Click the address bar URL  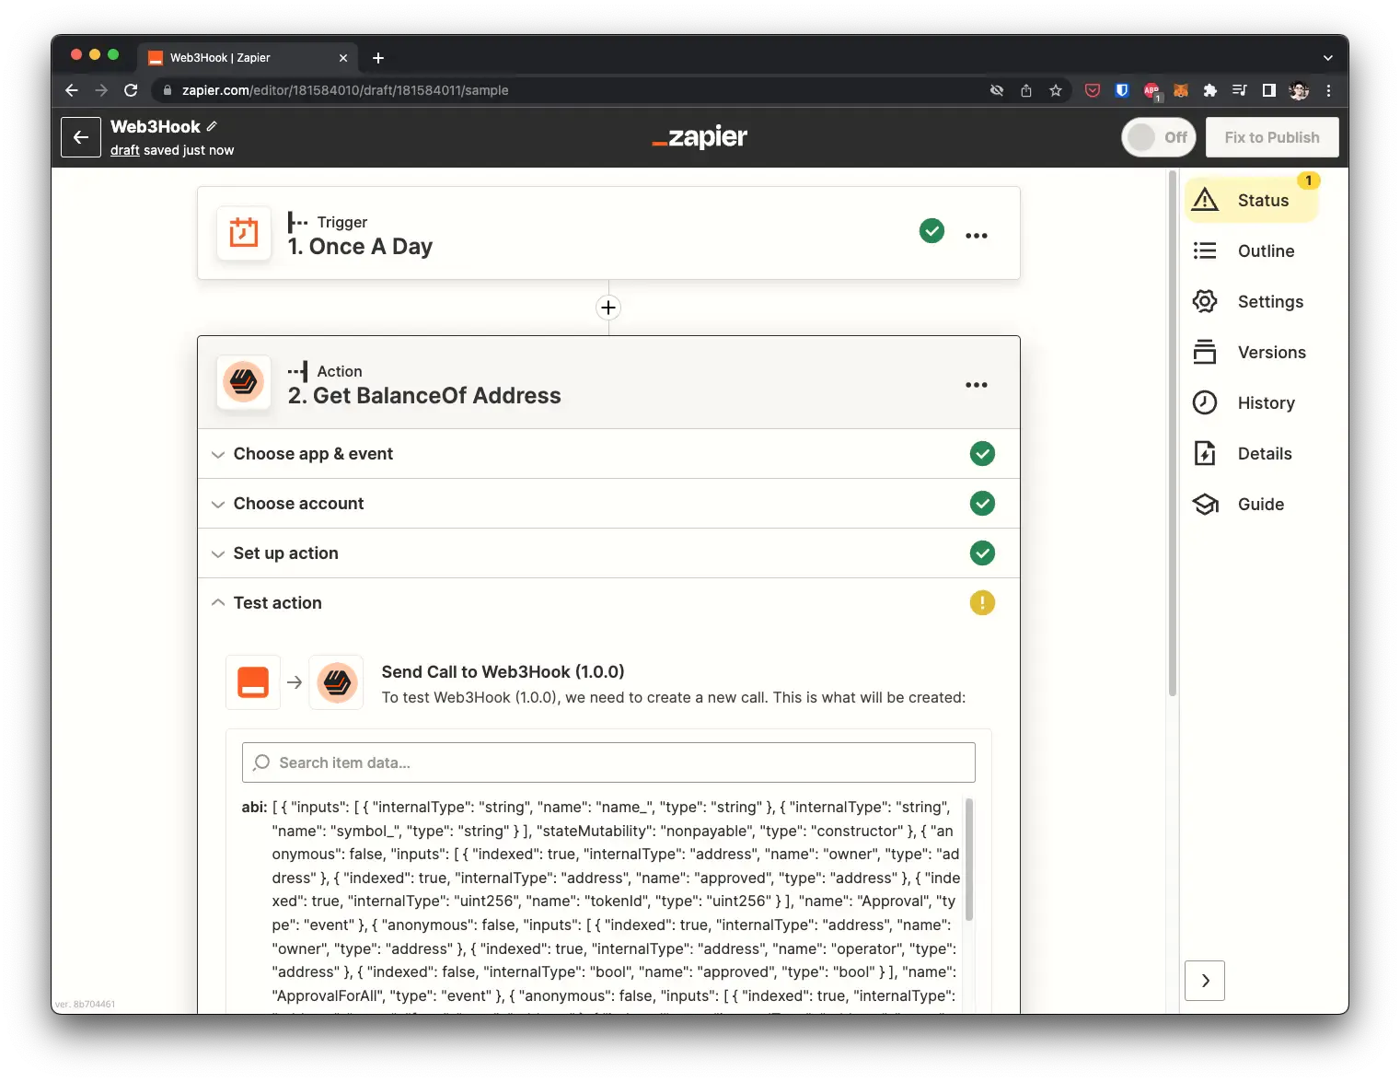click(x=345, y=90)
